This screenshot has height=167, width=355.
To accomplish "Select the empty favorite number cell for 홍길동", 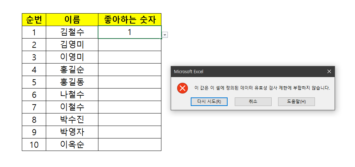I will point(130,82).
